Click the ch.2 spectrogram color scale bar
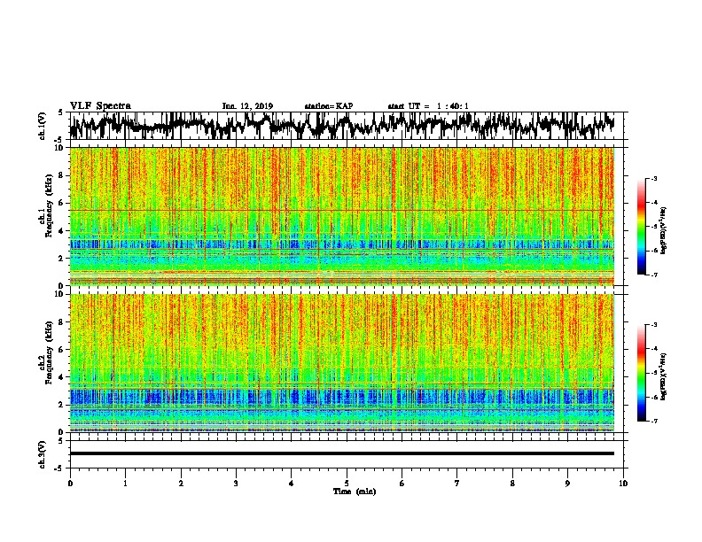This screenshot has width=702, height=542. click(x=641, y=373)
